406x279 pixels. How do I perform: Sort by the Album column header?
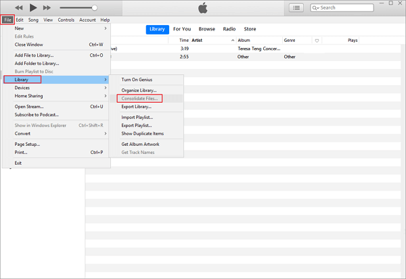(x=244, y=41)
